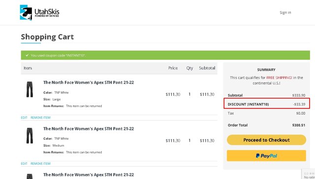
Task: Click the Qty column header
Action: (189, 68)
